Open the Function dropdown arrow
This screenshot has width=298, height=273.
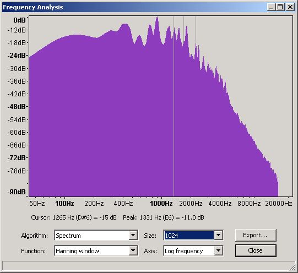pos(133,251)
